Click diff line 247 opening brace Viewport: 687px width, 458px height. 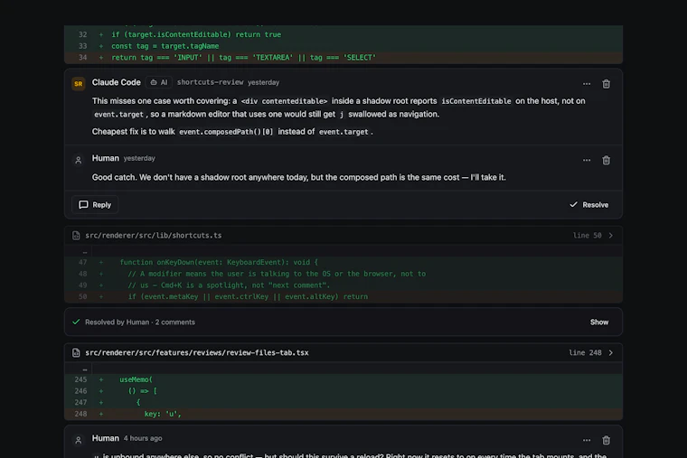pyautogui.click(x=343, y=402)
